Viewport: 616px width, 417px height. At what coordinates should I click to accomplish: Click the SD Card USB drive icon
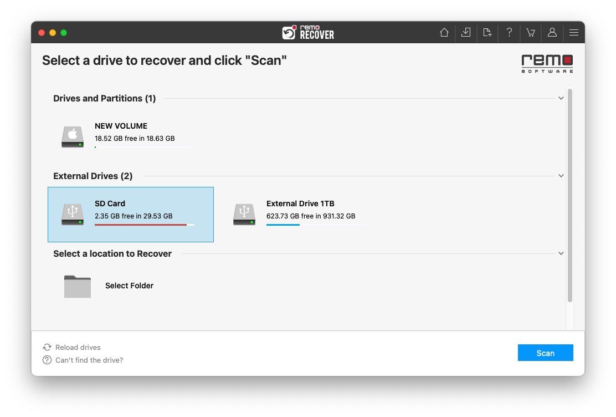click(x=72, y=214)
